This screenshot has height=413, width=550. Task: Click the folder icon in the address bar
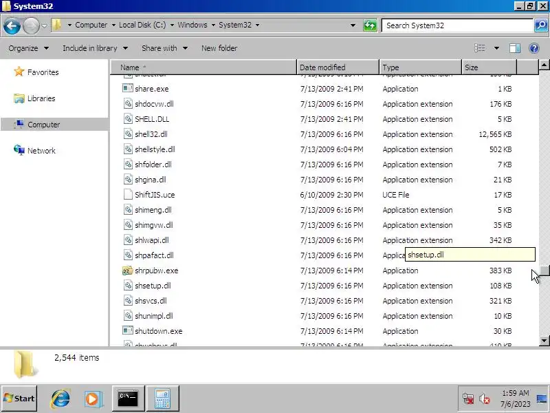coord(57,25)
